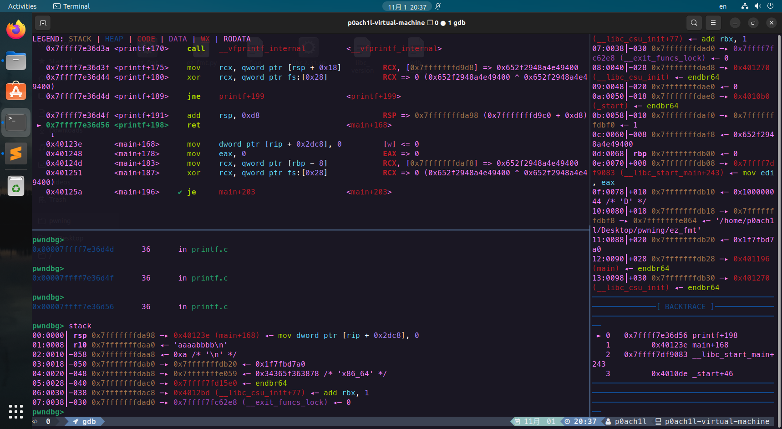Click the terminal search icon
The width and height of the screenshot is (782, 429).
(x=694, y=23)
